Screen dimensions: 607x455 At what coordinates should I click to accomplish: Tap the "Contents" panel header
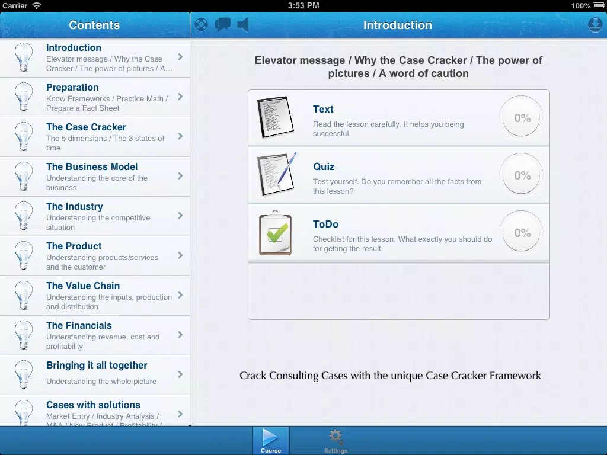point(94,25)
